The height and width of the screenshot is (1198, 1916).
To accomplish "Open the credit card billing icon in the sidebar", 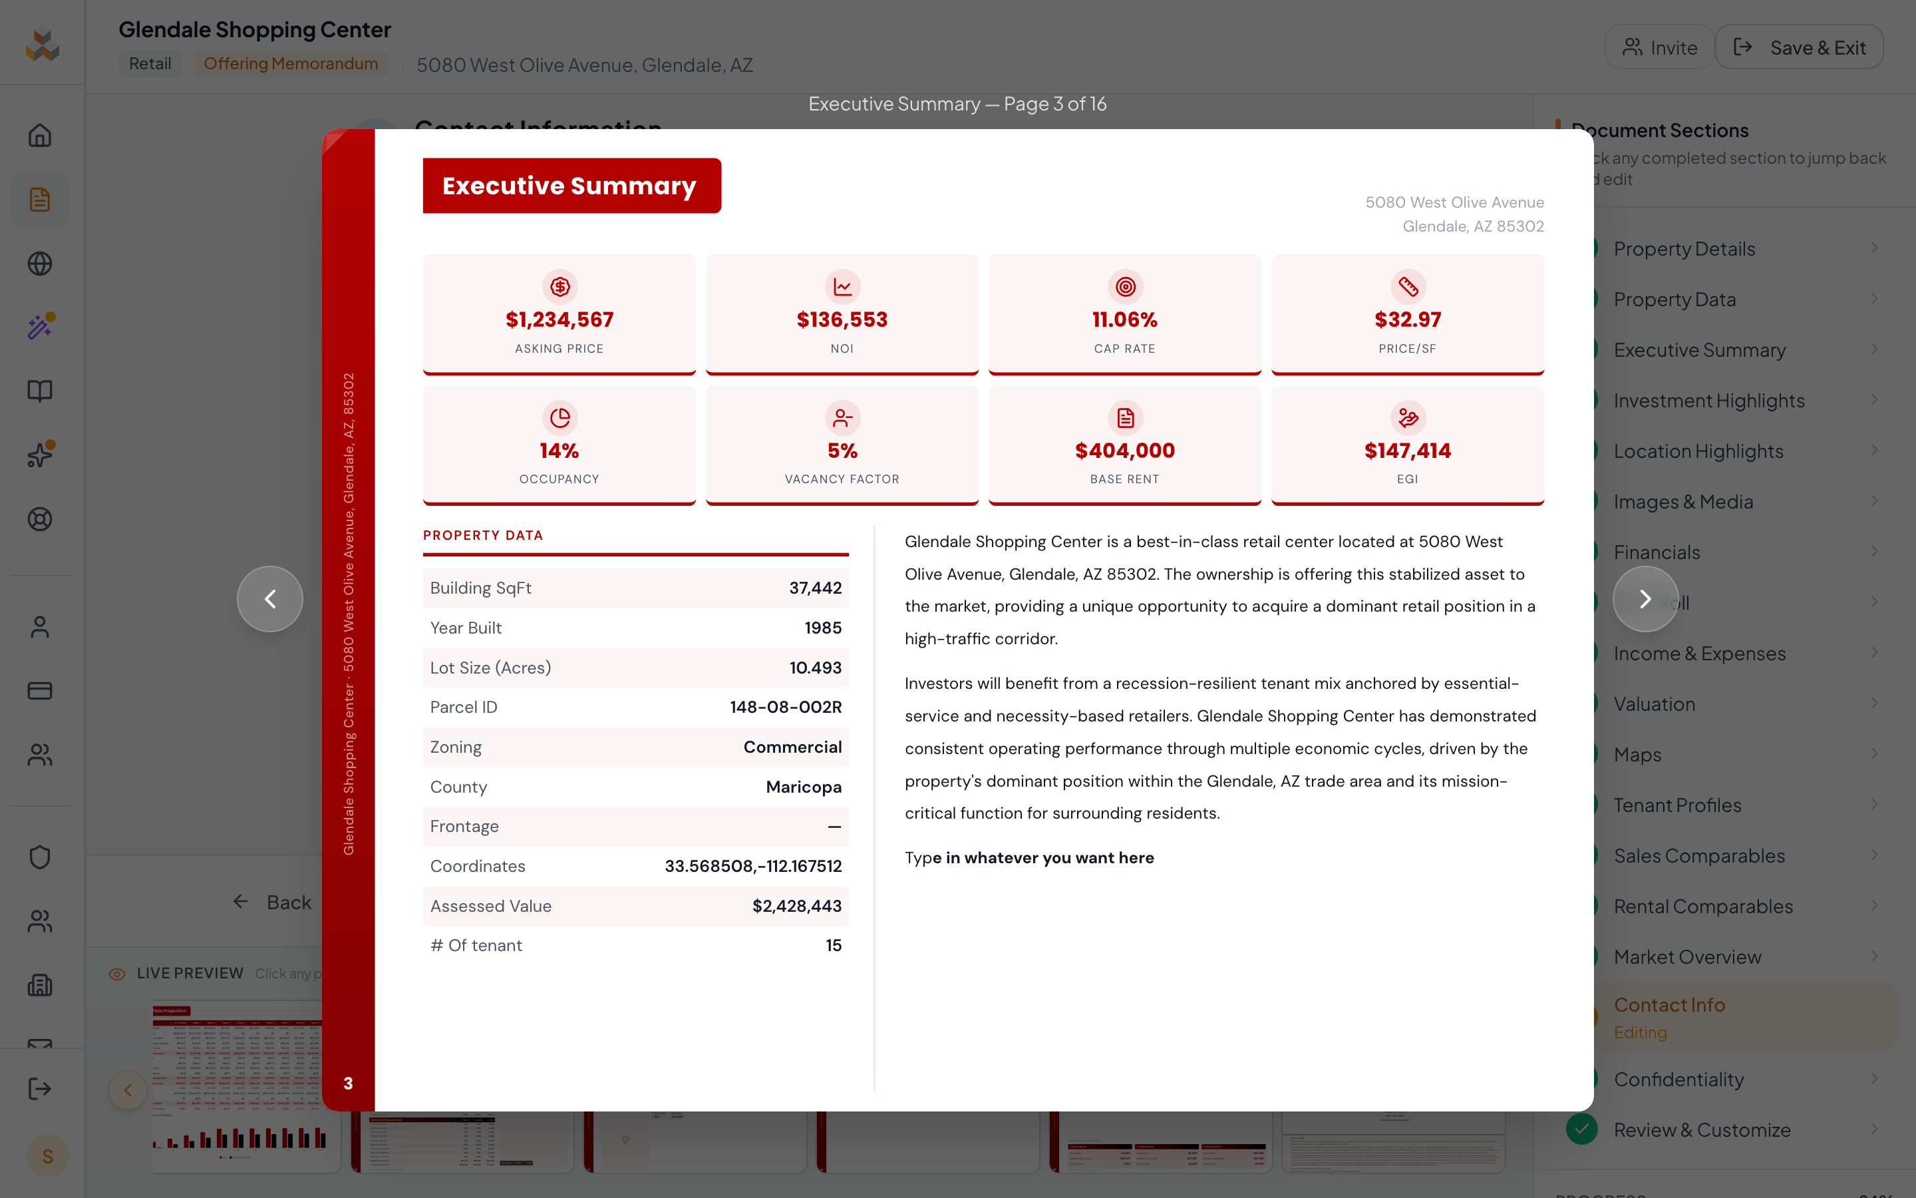I will click(40, 691).
